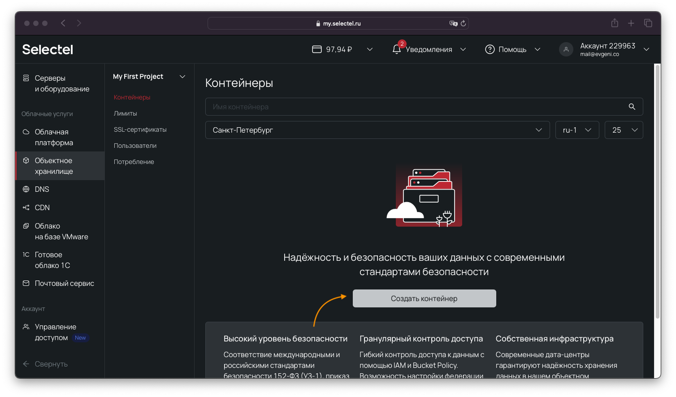This screenshot has width=676, height=397.
Task: Click the mail service envelope icon
Action: tap(26, 283)
